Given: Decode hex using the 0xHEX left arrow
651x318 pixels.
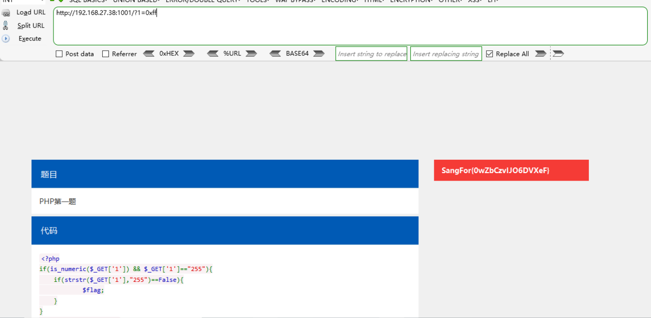Looking at the screenshot, I should pyautogui.click(x=149, y=53).
